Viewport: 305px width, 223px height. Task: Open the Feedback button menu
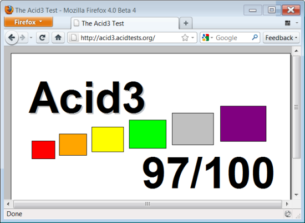(x=281, y=38)
